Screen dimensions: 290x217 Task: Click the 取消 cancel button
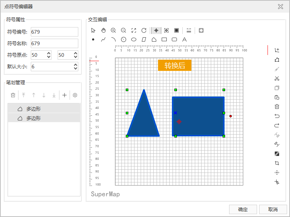click(273, 209)
